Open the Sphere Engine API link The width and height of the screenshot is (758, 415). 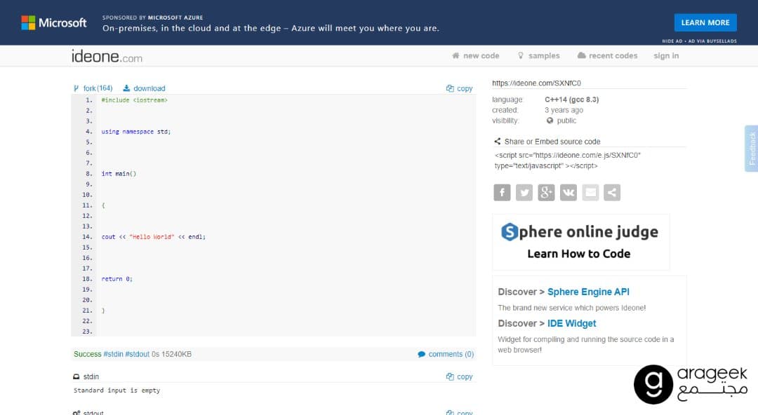pyautogui.click(x=588, y=292)
